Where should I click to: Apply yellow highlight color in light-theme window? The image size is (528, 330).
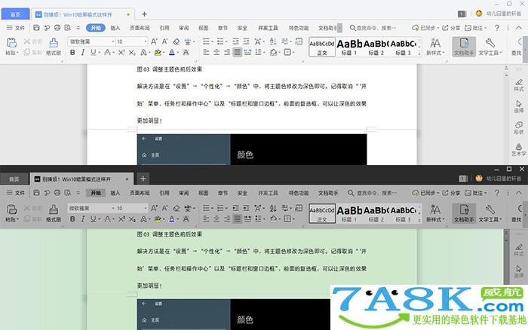click(157, 53)
